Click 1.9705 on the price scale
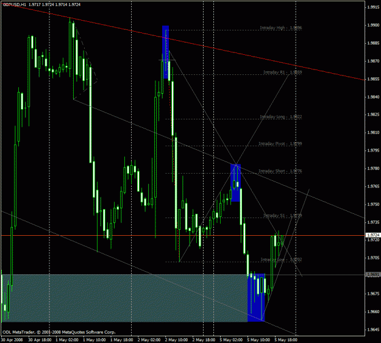The width and height of the screenshot is (381, 343). 374,258
